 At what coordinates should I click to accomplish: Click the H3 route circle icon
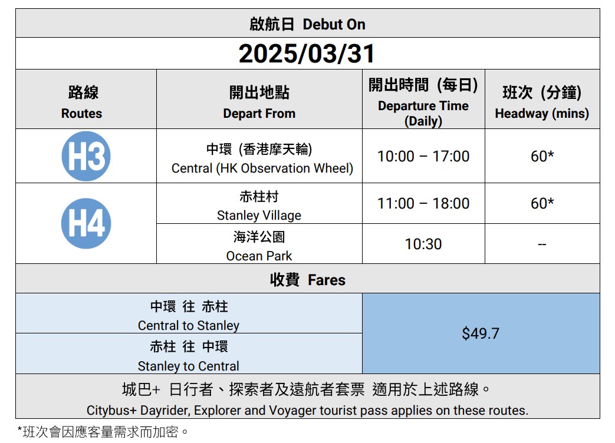point(86,156)
